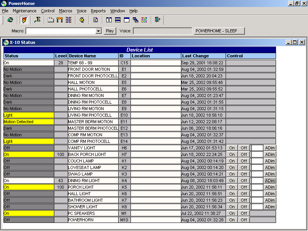Click the Voice input field
The image size is (308, 231).
(x=162, y=31)
